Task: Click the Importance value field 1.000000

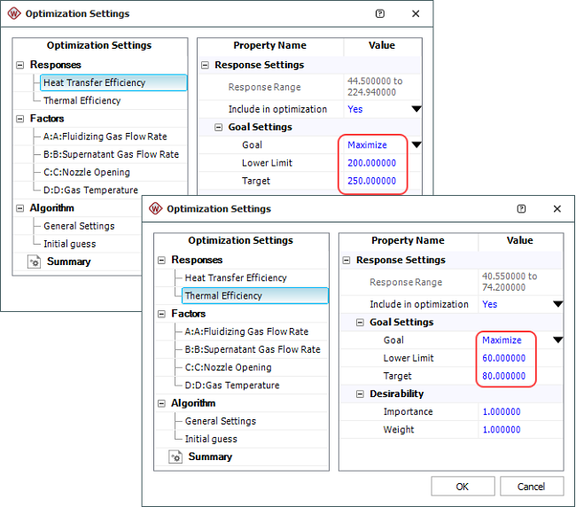Action: 502,412
